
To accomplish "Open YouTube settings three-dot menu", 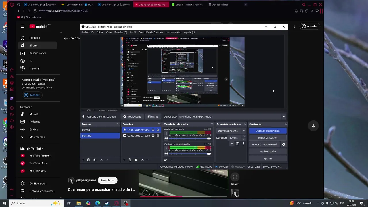I will tap(294, 26).
